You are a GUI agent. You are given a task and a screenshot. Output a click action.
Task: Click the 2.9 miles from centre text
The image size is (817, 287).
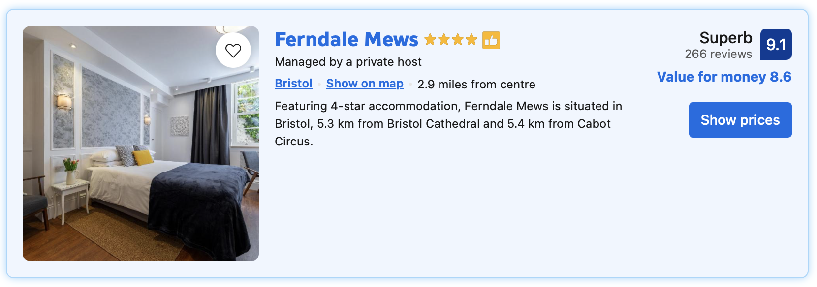tap(476, 84)
